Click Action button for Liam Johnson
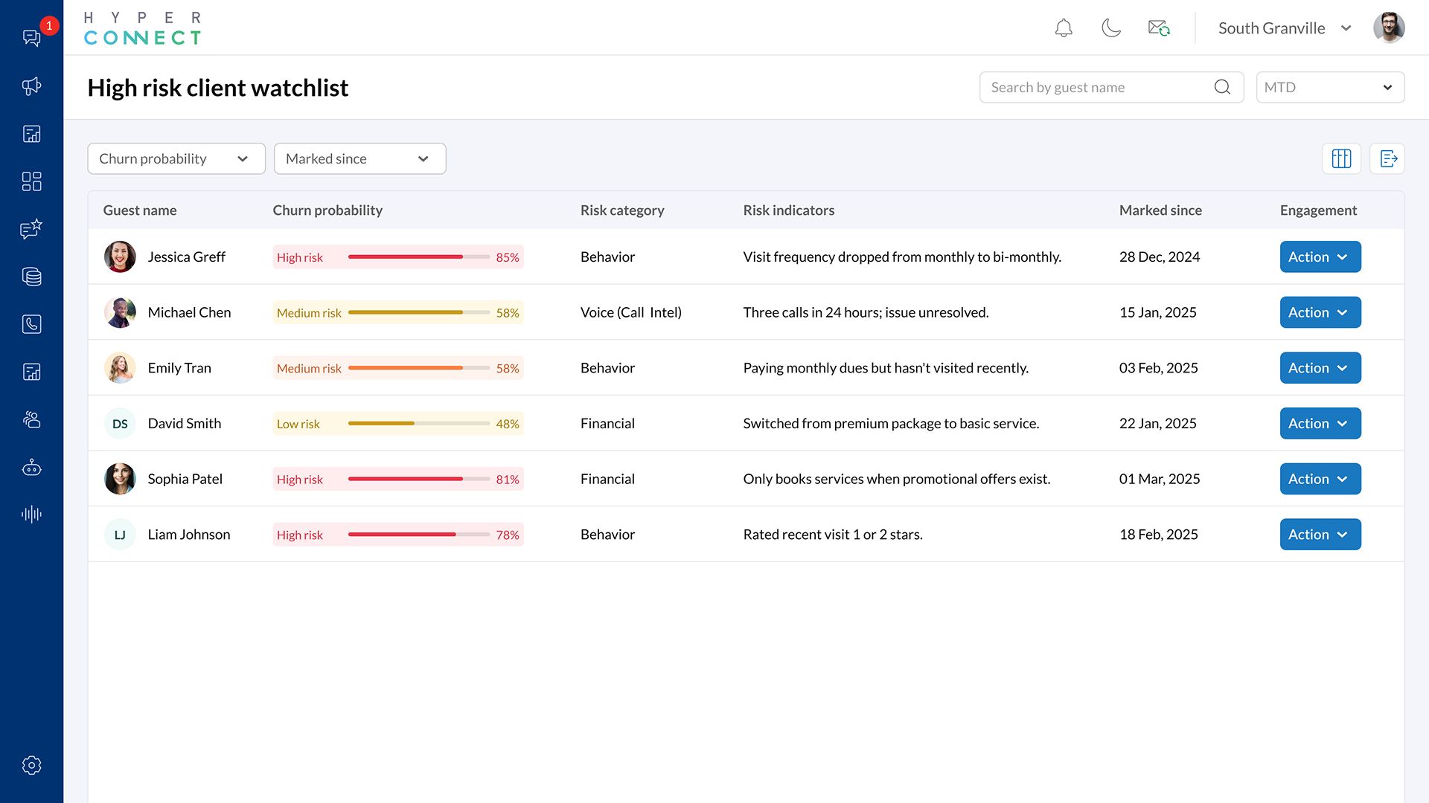Image resolution: width=1429 pixels, height=803 pixels. click(x=1320, y=535)
